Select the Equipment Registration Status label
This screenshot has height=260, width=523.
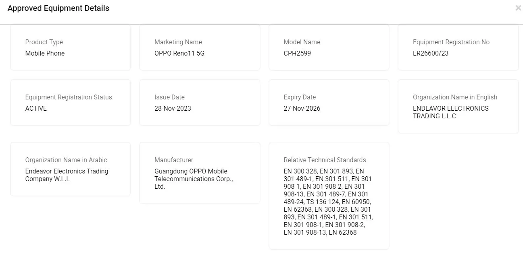69,97
